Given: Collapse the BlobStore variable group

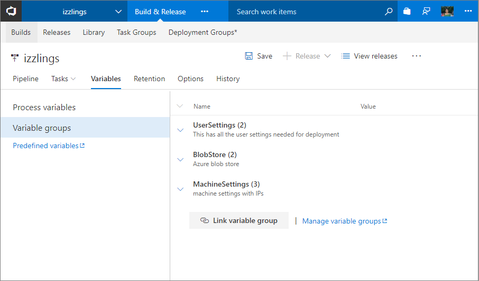Looking at the screenshot, I should click(x=180, y=159).
